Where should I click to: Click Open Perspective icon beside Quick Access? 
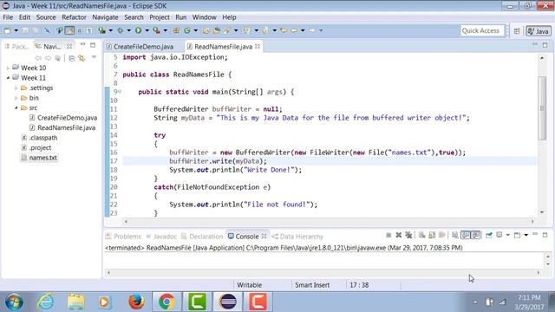[517, 31]
